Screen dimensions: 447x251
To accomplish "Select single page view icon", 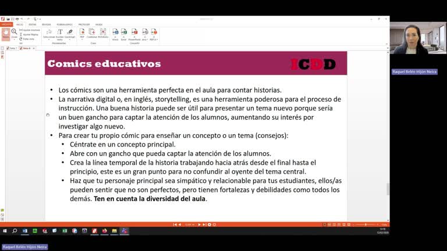I will tap(324, 224).
